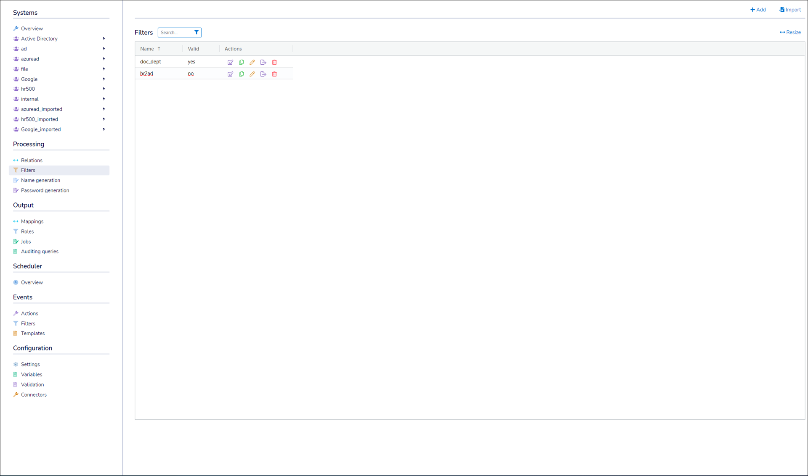Export the hr2ad filter
This screenshot has width=808, height=476.
tap(263, 74)
